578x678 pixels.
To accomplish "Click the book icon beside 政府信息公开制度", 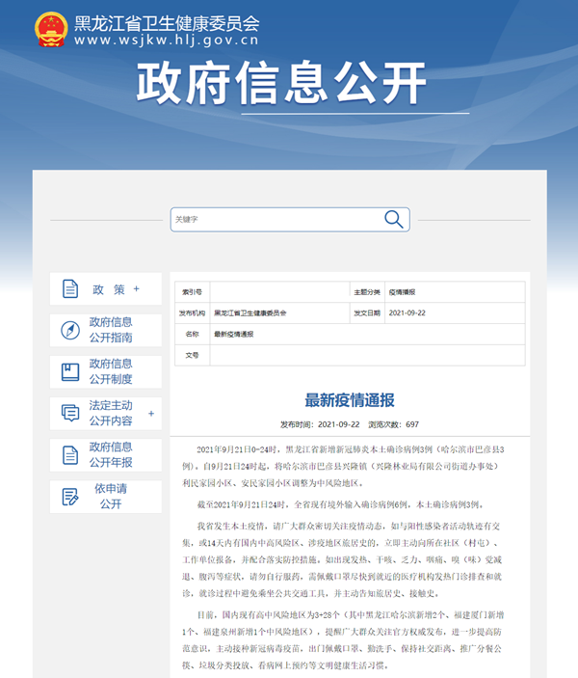I will [x=70, y=371].
